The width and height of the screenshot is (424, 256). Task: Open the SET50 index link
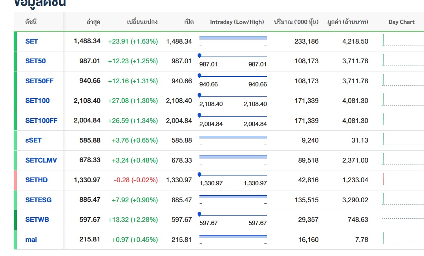point(35,61)
